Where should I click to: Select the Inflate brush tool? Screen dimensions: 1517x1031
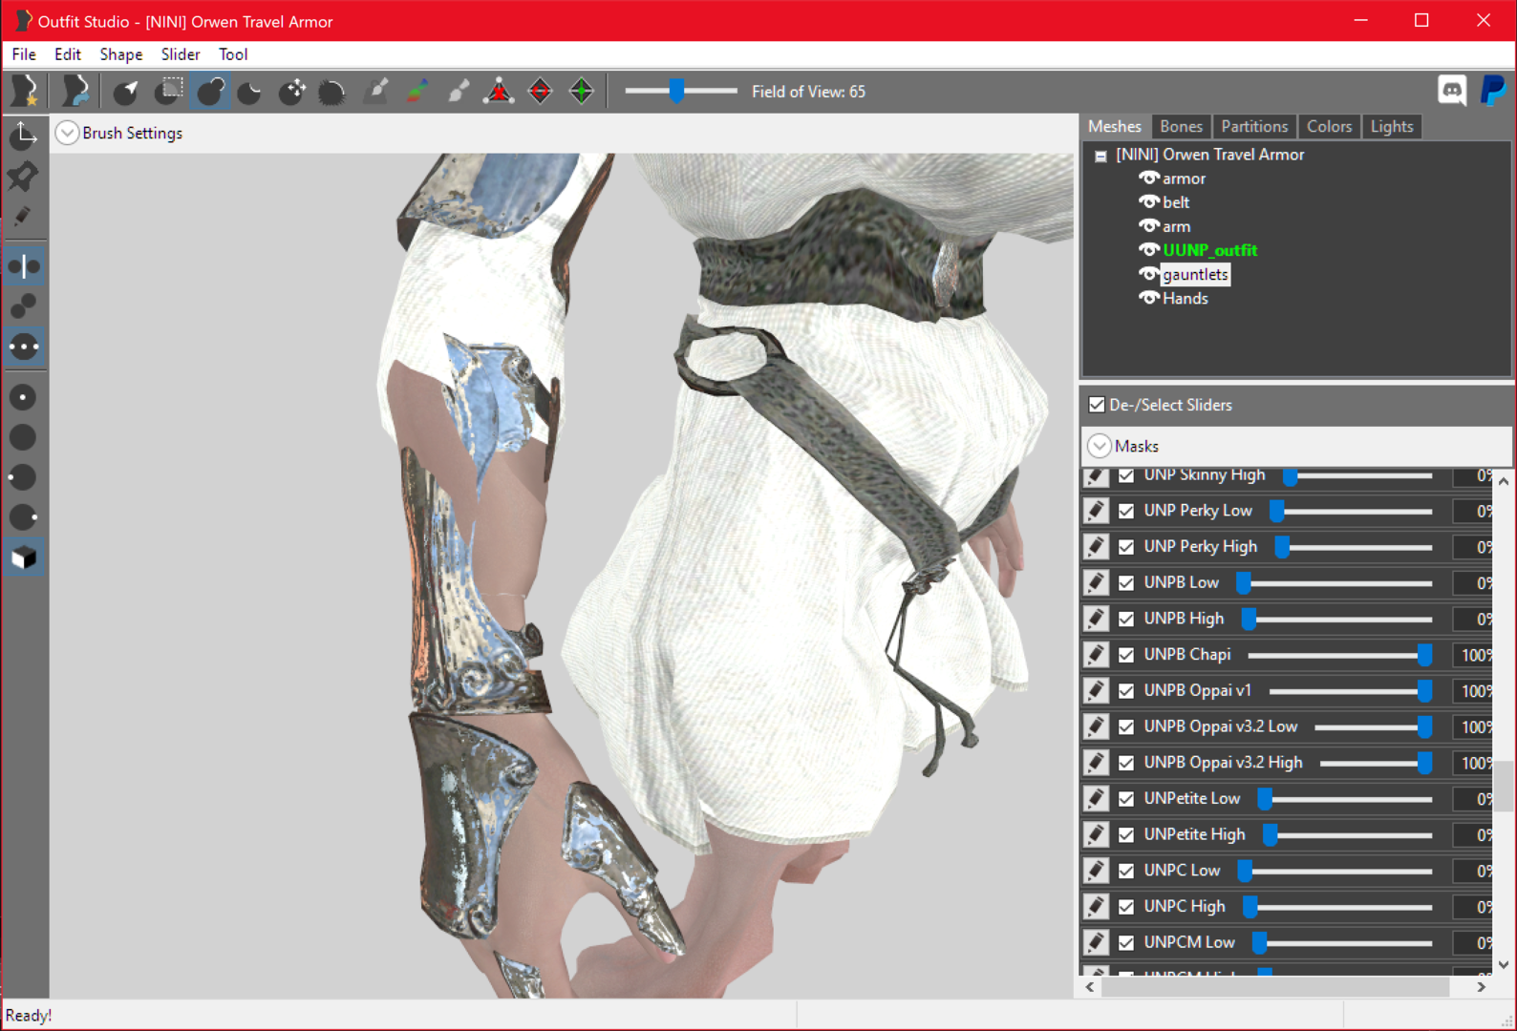click(x=210, y=92)
